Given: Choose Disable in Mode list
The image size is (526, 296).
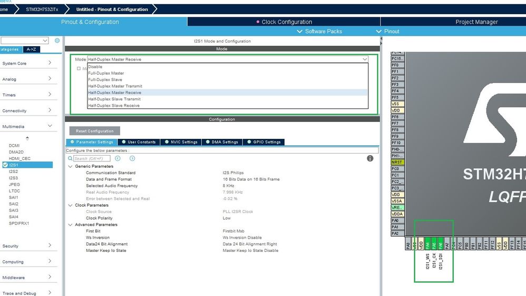Looking at the screenshot, I should coord(228,67).
